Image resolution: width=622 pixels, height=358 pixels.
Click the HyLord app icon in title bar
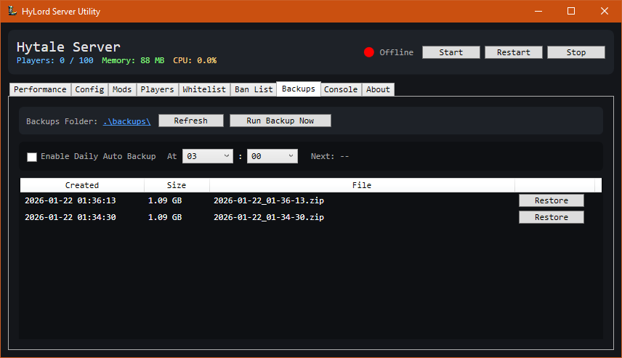(12, 11)
